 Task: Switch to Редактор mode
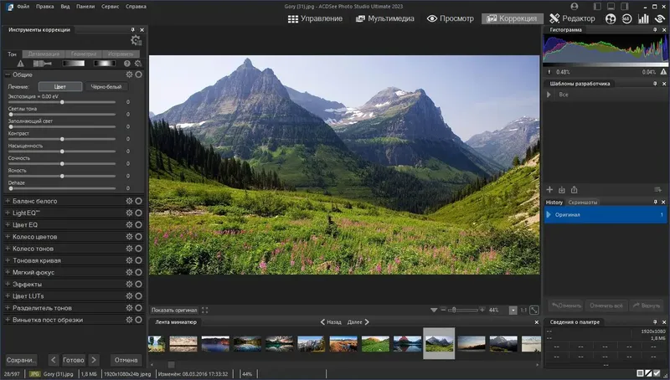coord(572,18)
